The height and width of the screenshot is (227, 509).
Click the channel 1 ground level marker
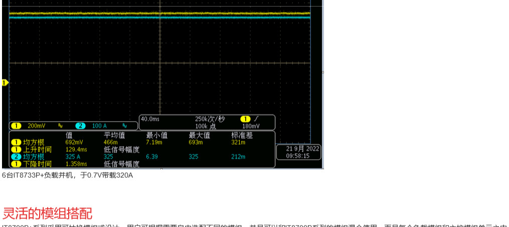point(5,82)
